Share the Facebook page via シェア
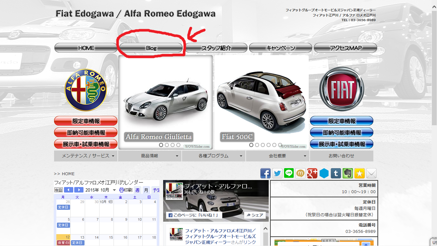The width and height of the screenshot is (437, 246). (255, 215)
